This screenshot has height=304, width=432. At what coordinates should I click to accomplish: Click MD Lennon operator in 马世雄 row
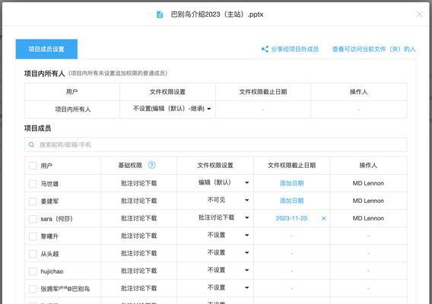(x=368, y=183)
